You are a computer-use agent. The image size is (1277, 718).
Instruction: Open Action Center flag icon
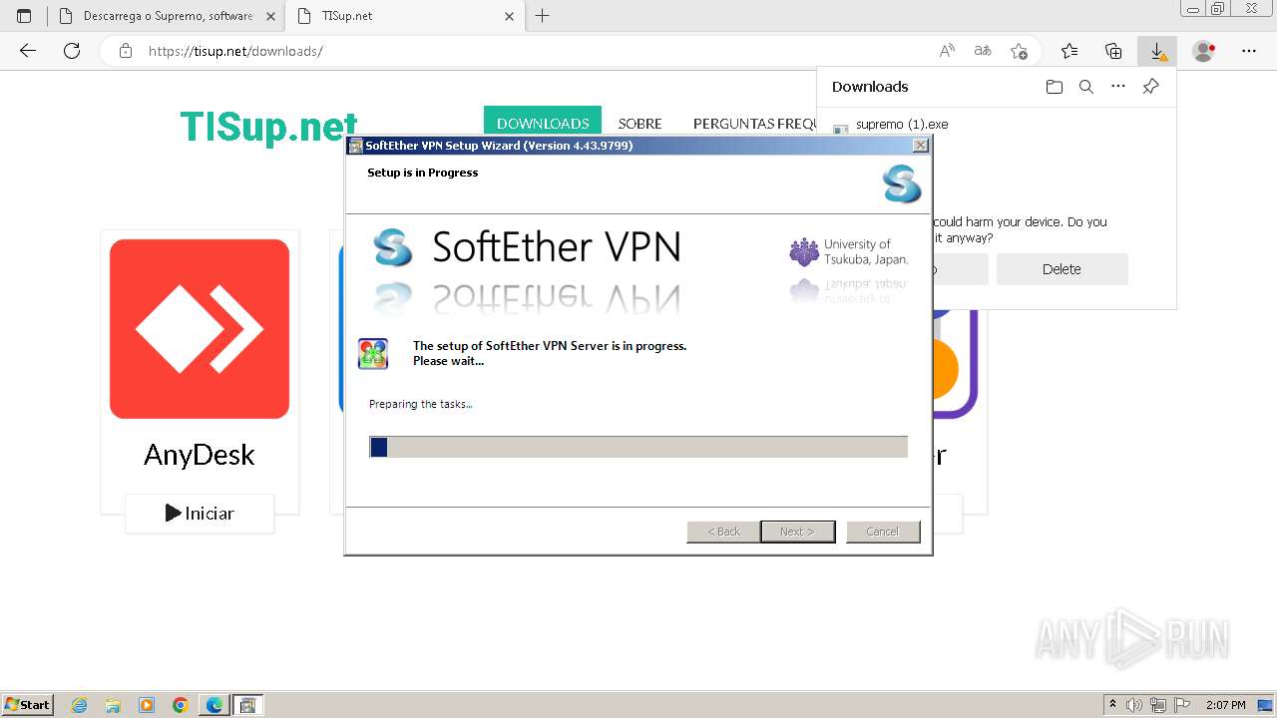point(1182,705)
